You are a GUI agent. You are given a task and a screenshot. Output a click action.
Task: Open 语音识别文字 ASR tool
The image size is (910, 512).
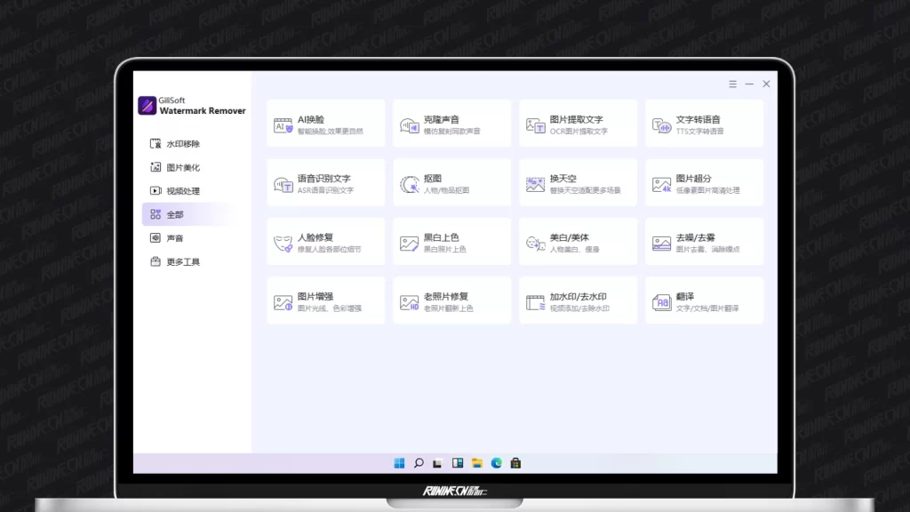point(325,183)
